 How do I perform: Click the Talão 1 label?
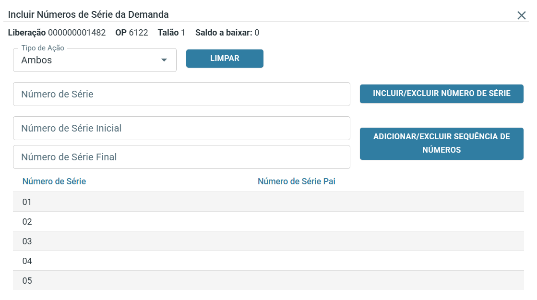(171, 33)
